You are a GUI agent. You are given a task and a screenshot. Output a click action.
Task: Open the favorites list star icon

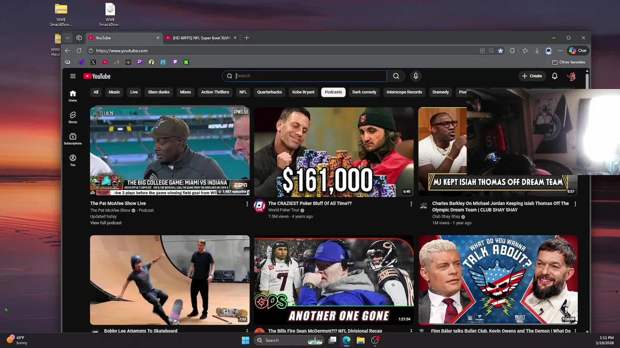pos(525,50)
